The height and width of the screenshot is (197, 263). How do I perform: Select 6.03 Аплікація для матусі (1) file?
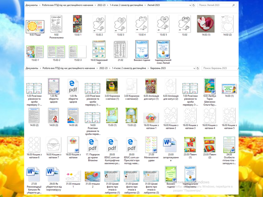[x=151, y=86]
